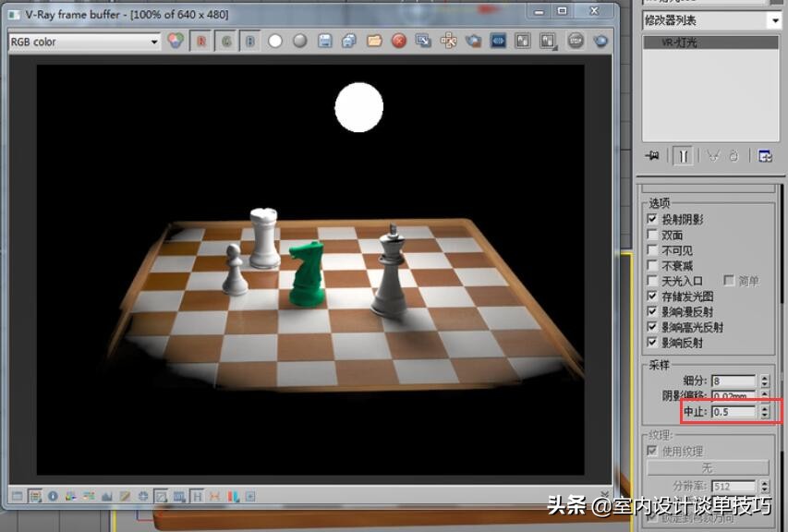Save the rendered image with disk icon
This screenshot has width=788, height=532.
pos(325,42)
